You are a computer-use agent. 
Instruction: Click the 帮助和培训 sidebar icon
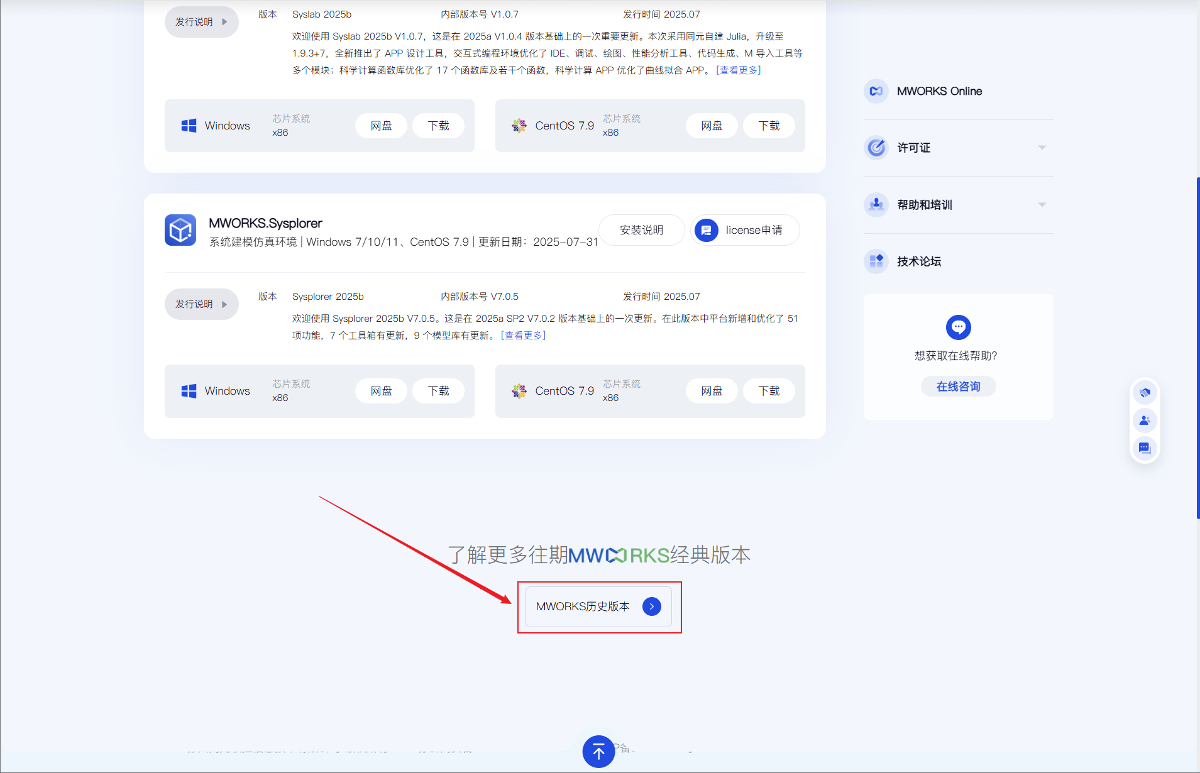point(876,204)
